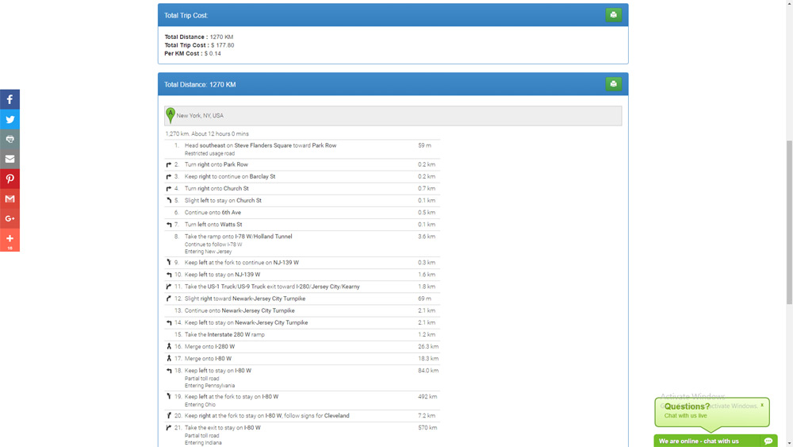Click Total Distance 1270 KM line in cost panel
This screenshot has height=447, width=793.
[x=199, y=37]
